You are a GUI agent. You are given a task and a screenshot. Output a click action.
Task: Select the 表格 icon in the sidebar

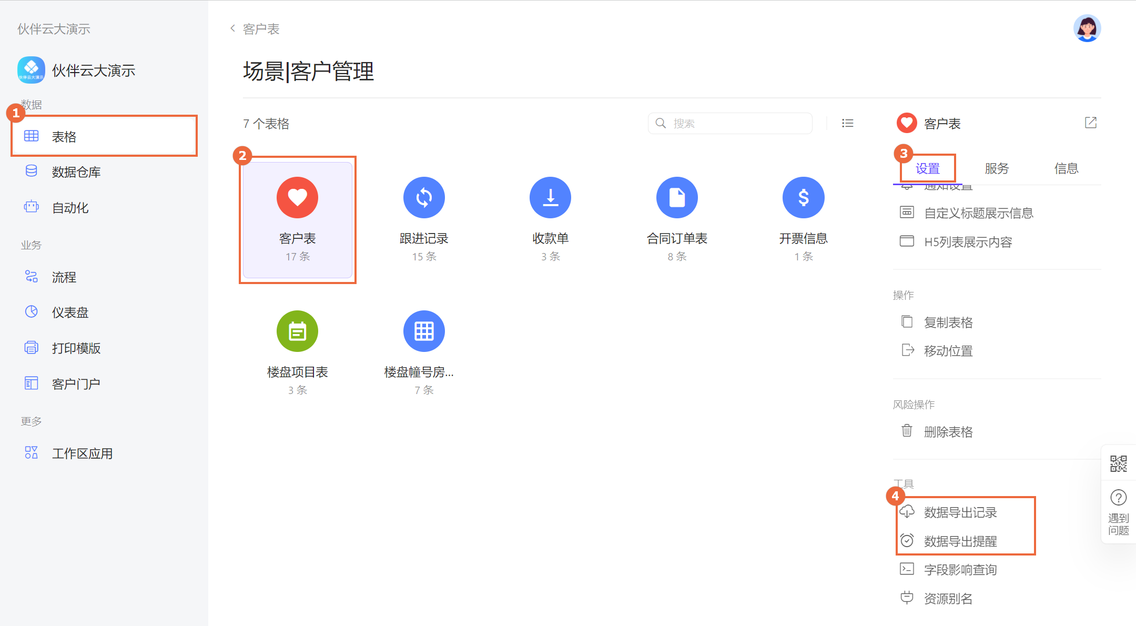coord(31,136)
